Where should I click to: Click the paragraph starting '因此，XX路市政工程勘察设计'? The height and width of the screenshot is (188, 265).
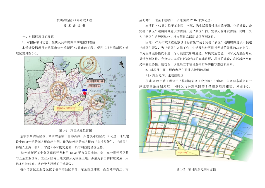click(195, 53)
